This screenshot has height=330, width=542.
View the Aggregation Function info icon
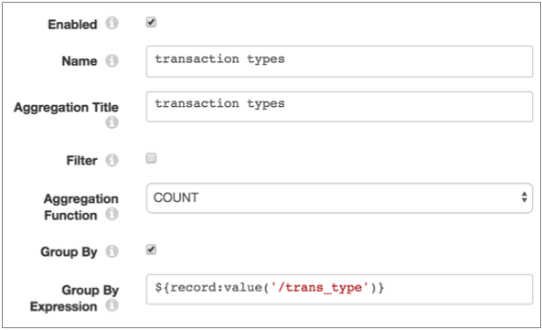112,214
